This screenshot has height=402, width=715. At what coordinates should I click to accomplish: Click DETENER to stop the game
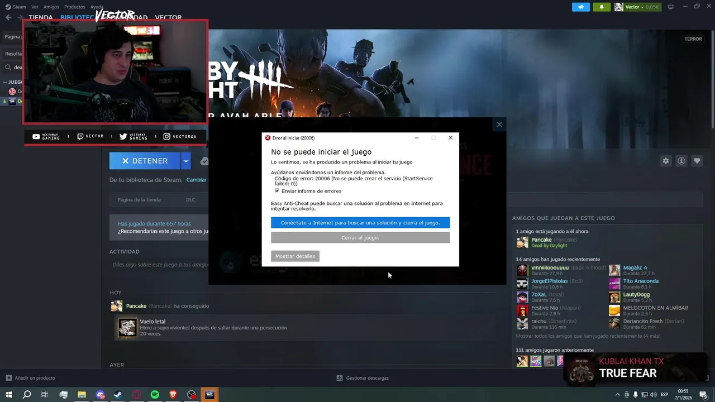click(x=145, y=161)
